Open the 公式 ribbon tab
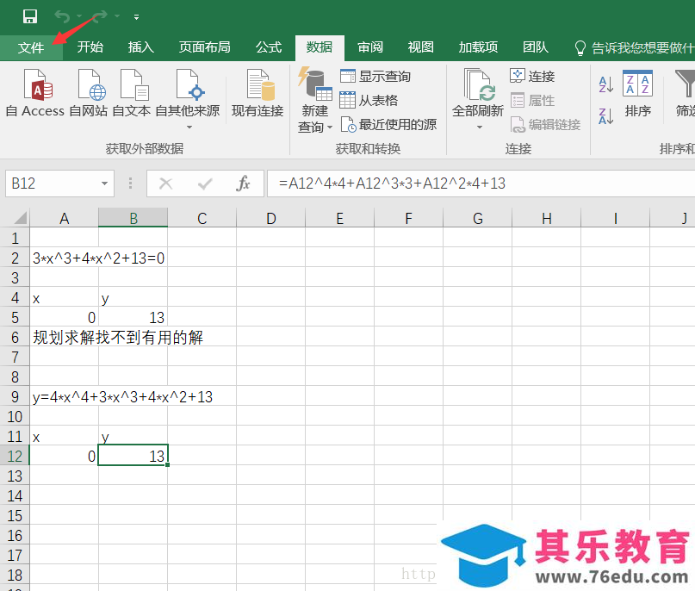The width and height of the screenshot is (695, 591). point(269,47)
